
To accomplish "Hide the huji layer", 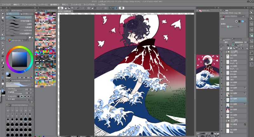I will [221, 94].
